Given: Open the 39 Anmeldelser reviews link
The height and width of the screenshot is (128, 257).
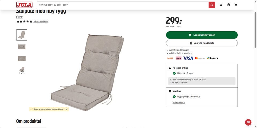Looking at the screenshot, I should click(41, 21).
